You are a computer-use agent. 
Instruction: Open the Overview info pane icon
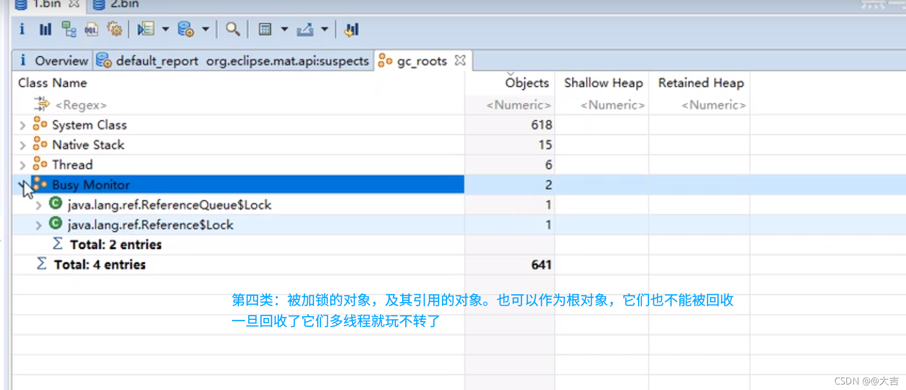pyautogui.click(x=22, y=29)
